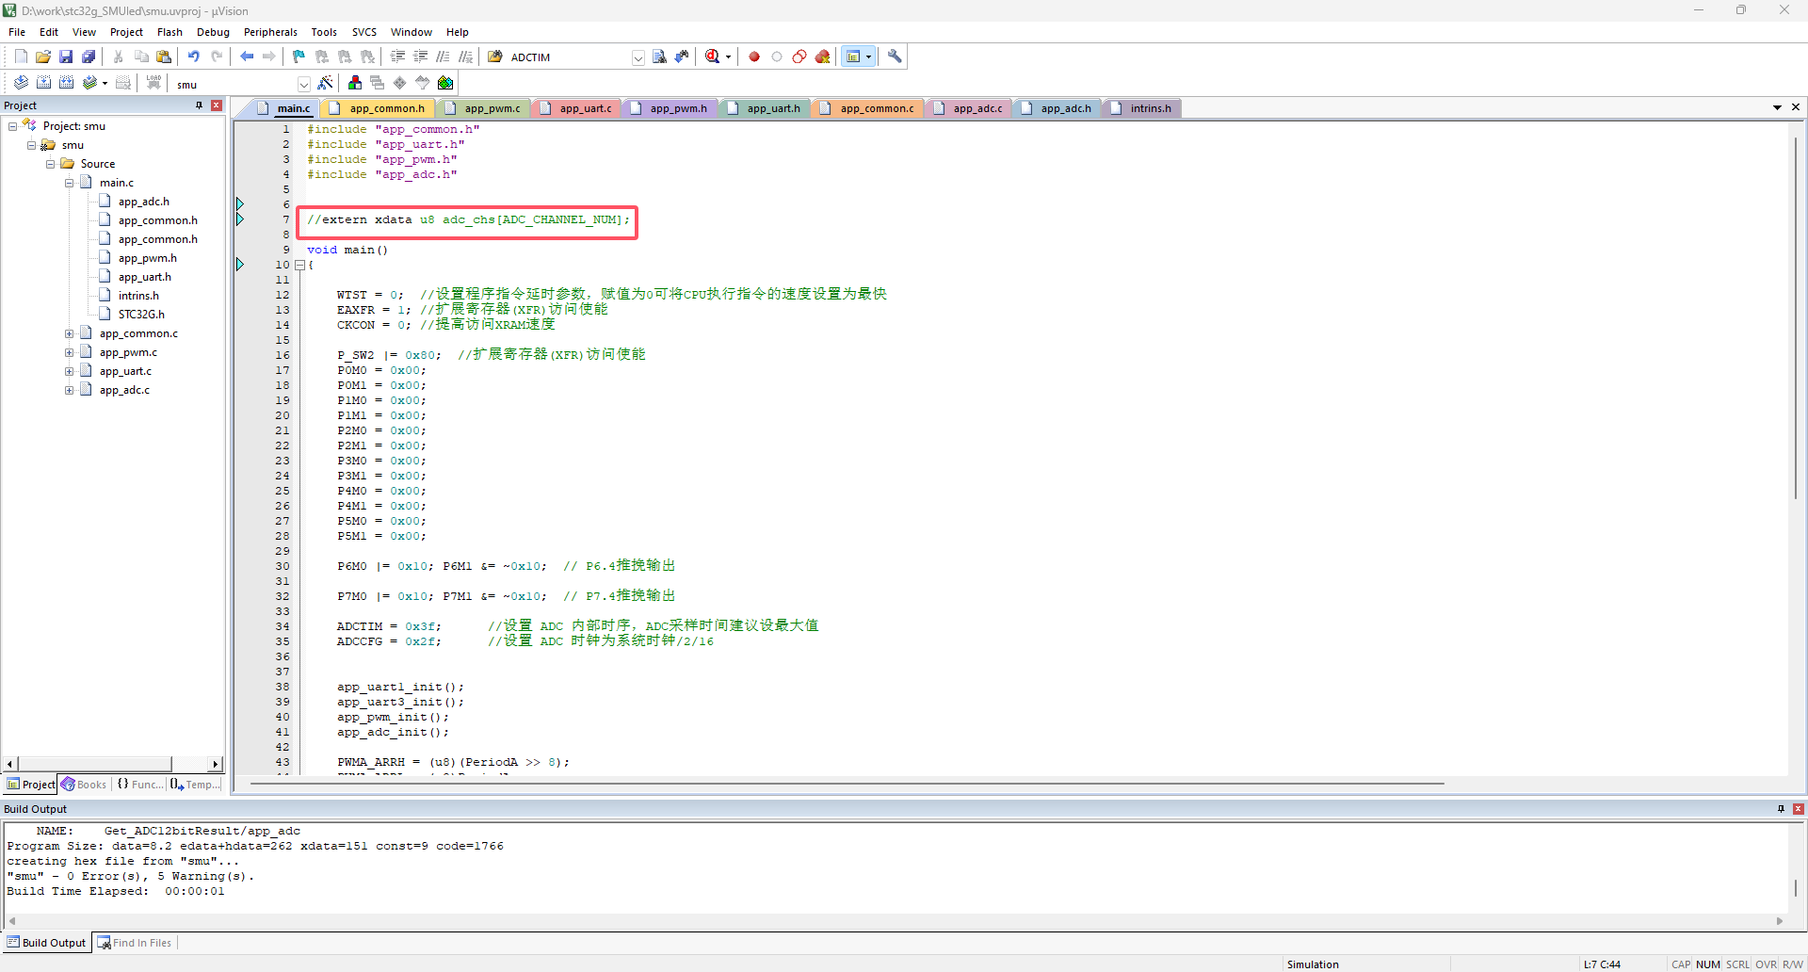The width and height of the screenshot is (1808, 972).
Task: Select STC32G.h in the project tree
Action: point(141,315)
